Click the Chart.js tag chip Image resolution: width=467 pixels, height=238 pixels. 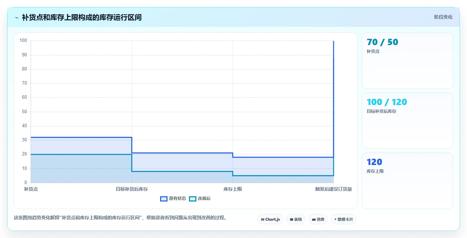[270, 219]
